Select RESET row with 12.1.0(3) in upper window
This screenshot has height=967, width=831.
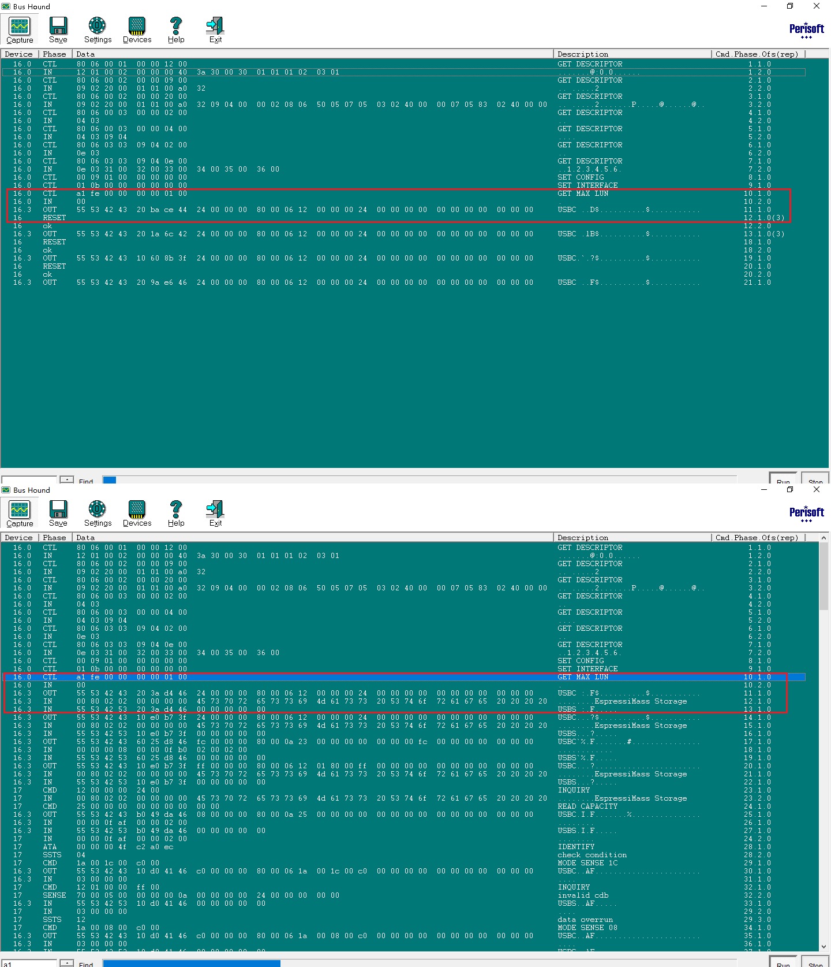pyautogui.click(x=403, y=218)
